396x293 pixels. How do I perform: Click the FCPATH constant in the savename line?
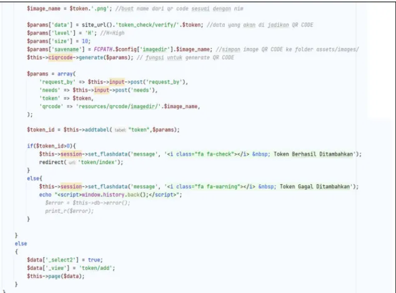(103, 49)
